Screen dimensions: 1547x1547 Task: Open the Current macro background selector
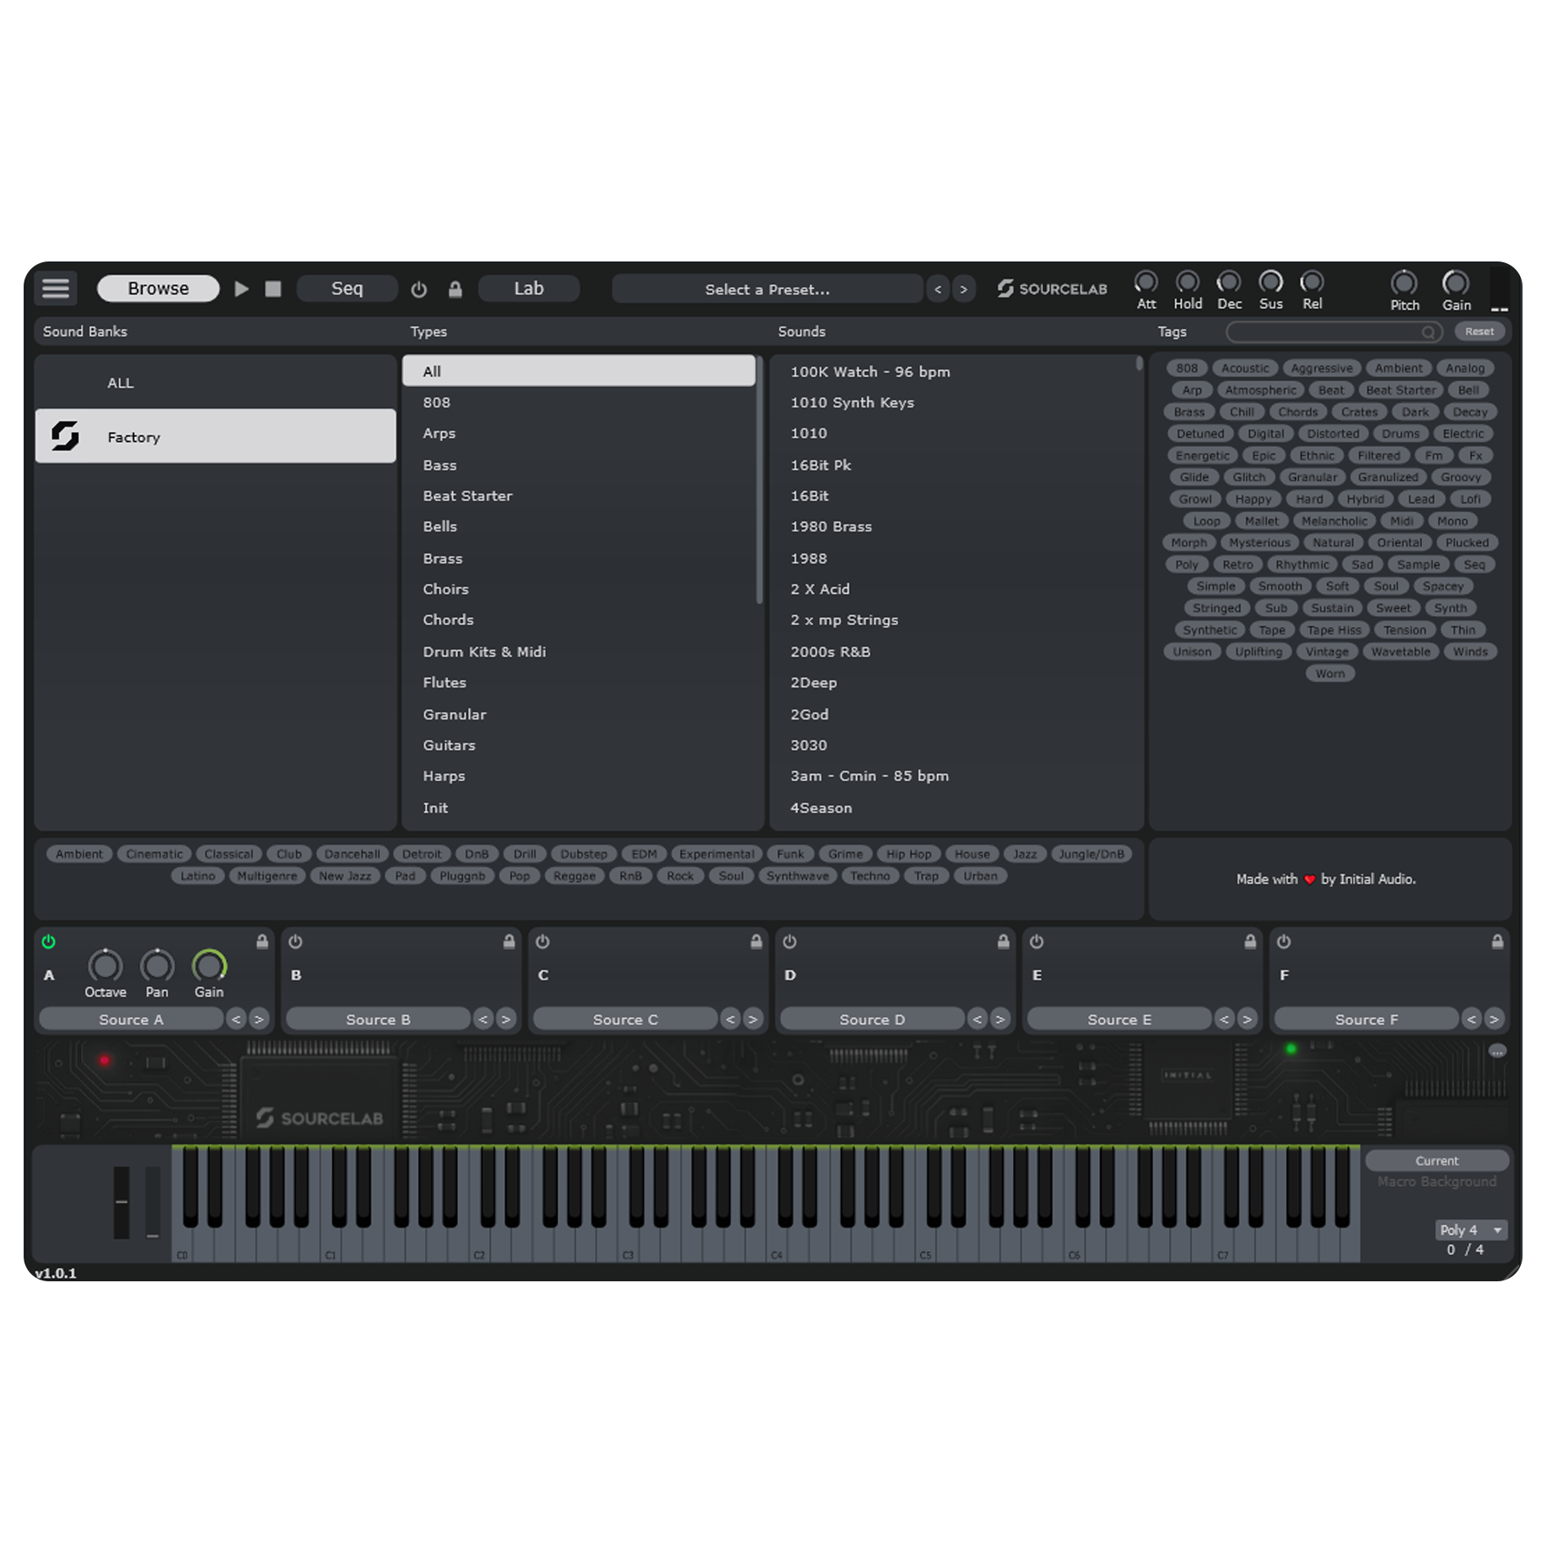click(x=1436, y=1161)
